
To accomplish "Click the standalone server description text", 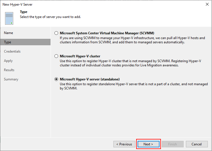I will [x=134, y=86].
